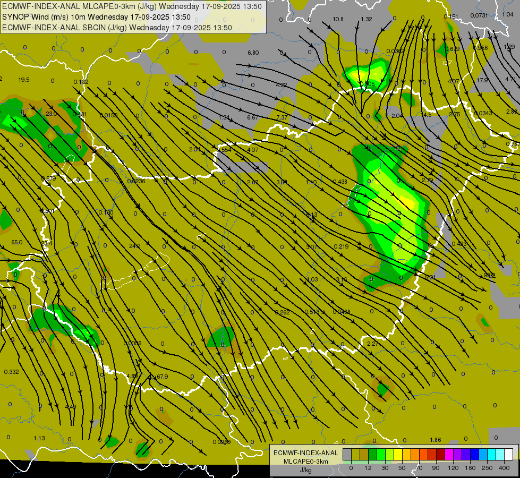The image size is (520, 478).
Task: Click legend tick label 30
Action: point(385,468)
